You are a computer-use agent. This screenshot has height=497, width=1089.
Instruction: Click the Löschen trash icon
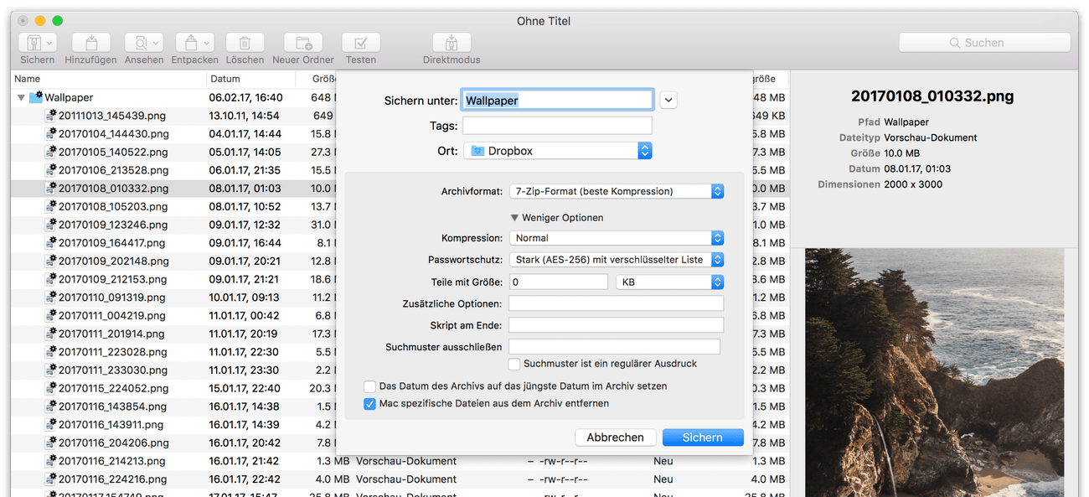(245, 43)
